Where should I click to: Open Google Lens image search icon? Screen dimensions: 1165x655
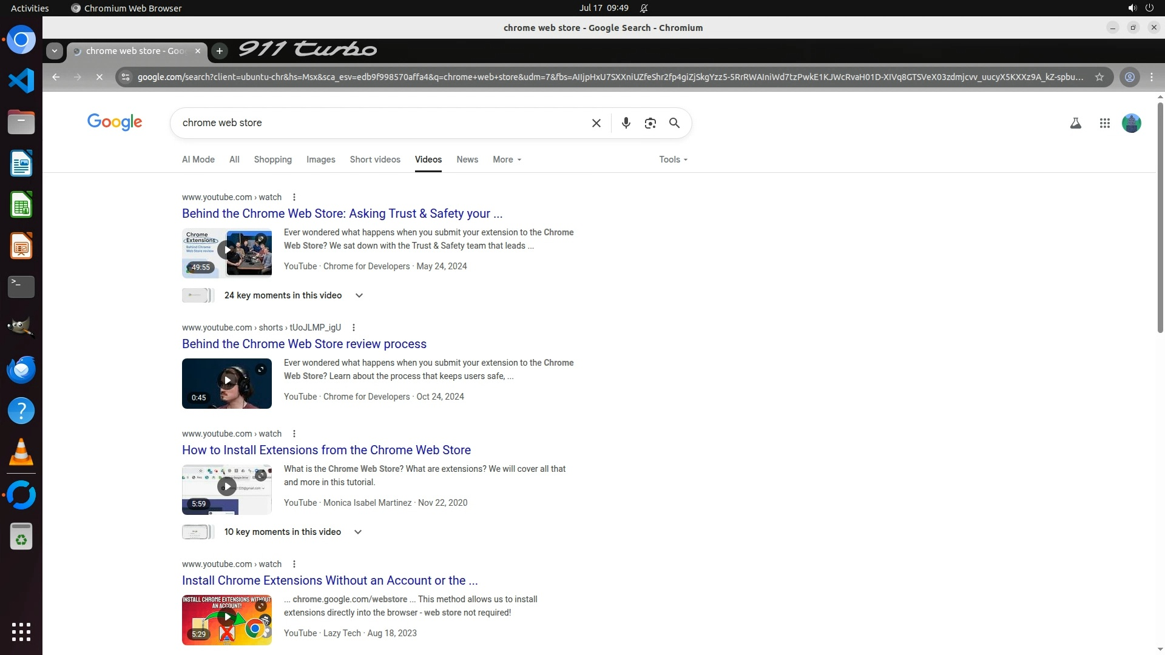650,123
